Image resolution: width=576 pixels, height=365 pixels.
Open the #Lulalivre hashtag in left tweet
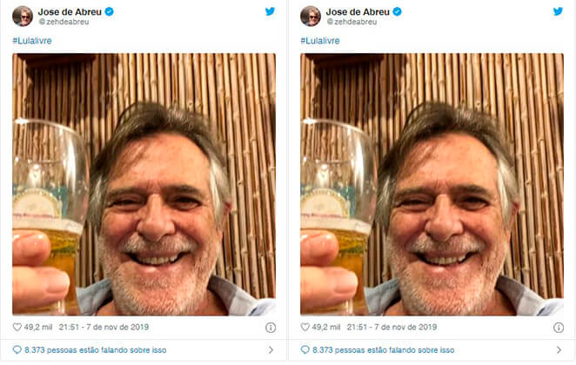coord(31,41)
